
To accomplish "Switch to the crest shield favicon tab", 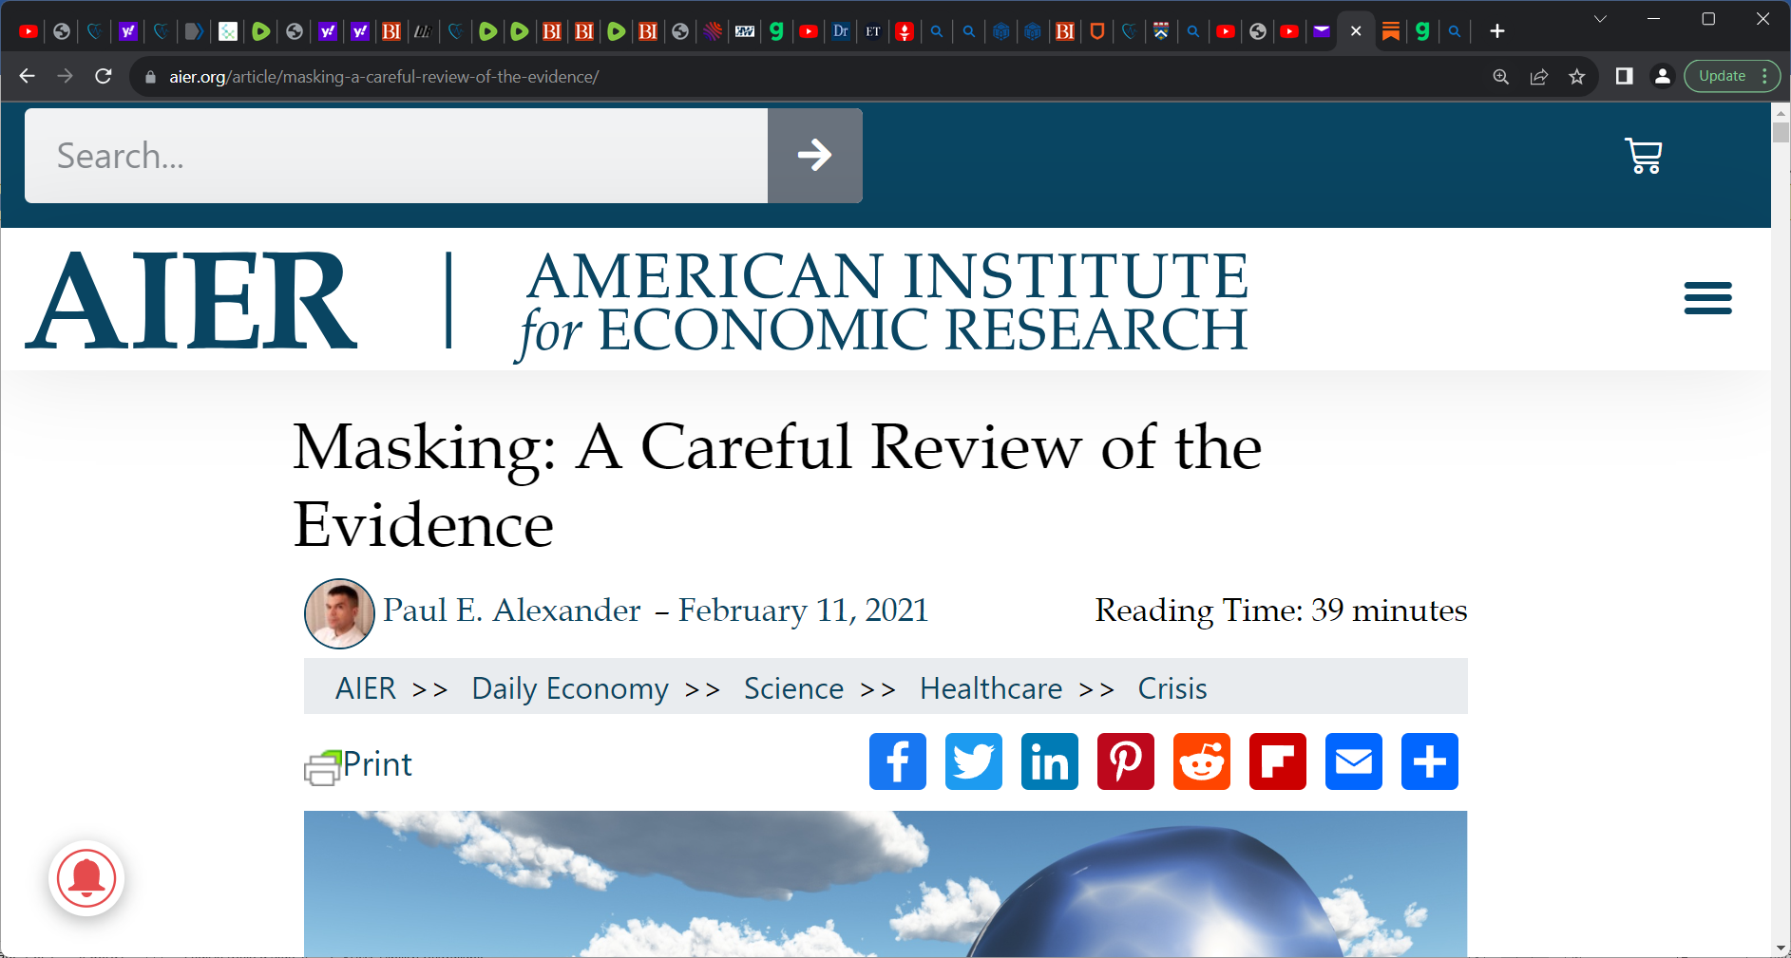I will [x=1161, y=31].
